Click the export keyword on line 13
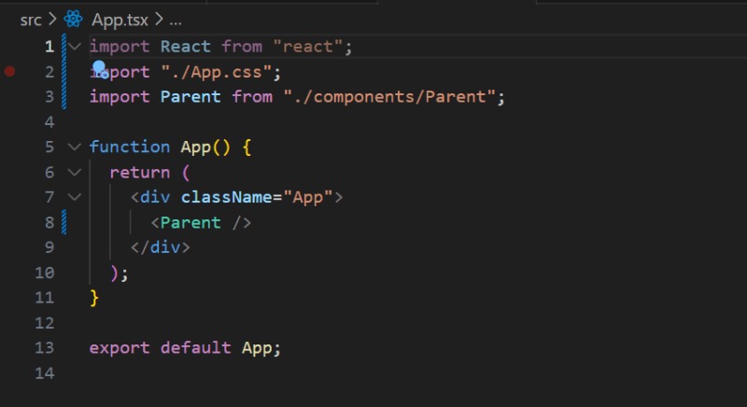This screenshot has width=747, height=407. [120, 347]
